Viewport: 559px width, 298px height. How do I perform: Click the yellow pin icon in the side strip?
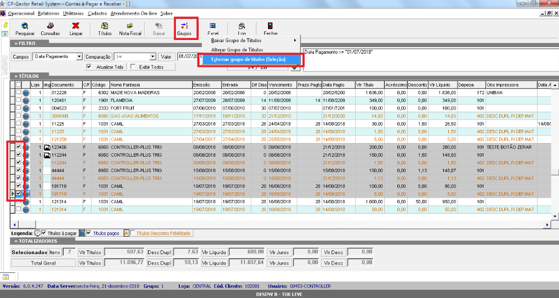pos(5,25)
